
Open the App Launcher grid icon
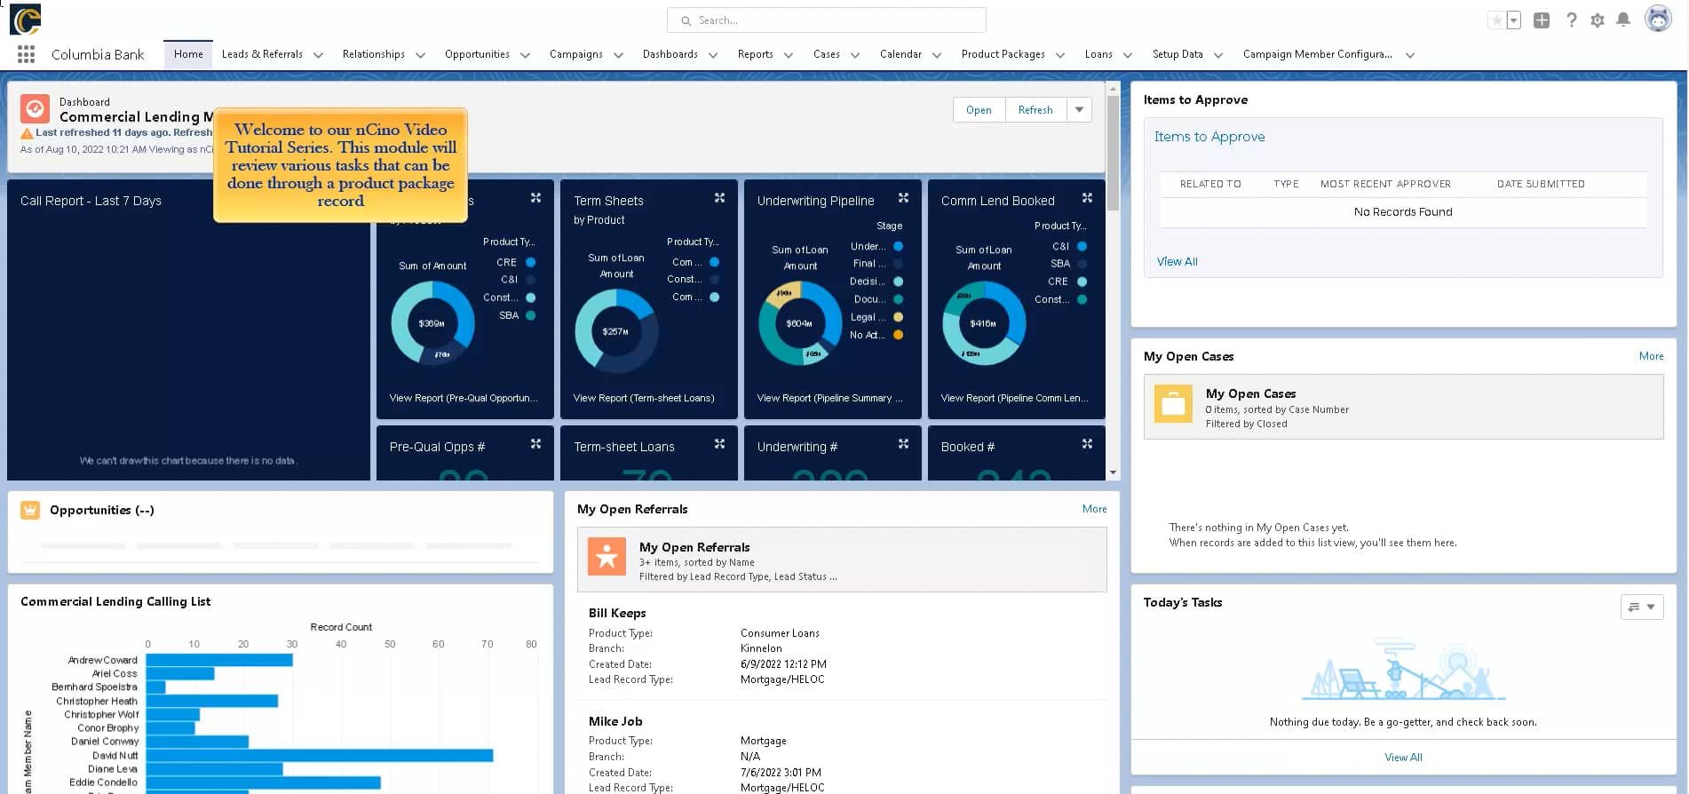(x=26, y=54)
